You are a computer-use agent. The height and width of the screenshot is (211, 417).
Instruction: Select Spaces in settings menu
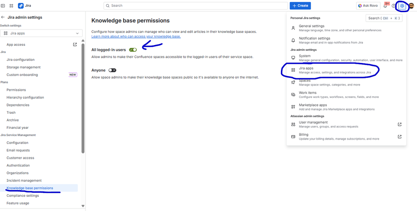346,83
